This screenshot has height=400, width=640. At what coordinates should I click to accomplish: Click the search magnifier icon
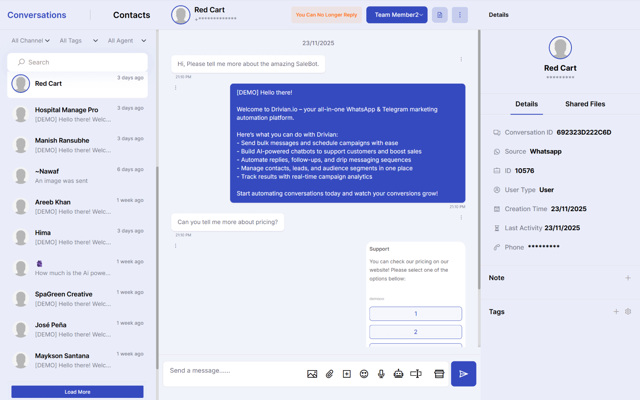click(x=21, y=62)
